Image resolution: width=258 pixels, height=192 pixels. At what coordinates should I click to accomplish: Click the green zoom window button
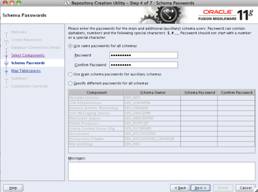(19, 3)
